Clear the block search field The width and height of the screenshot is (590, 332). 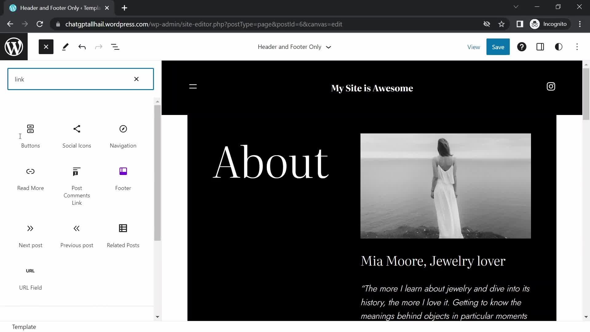click(136, 79)
